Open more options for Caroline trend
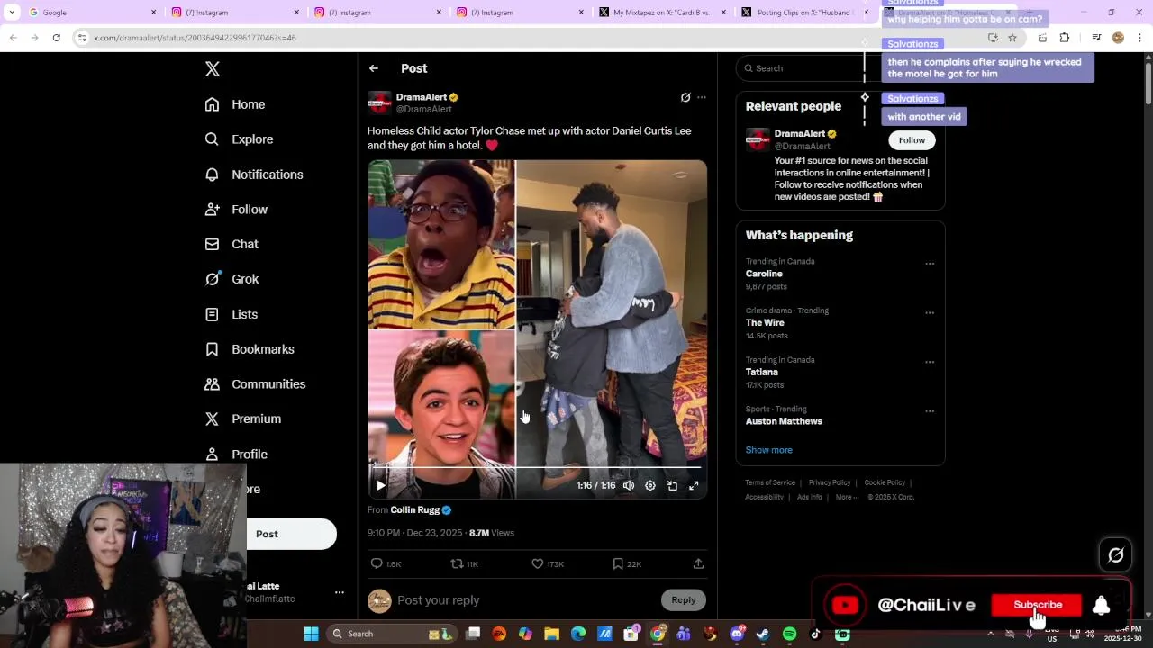 coord(930,264)
